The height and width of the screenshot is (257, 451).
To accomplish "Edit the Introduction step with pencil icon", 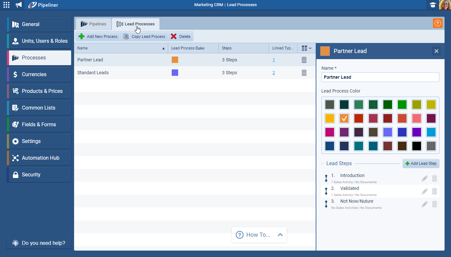I will point(425,178).
